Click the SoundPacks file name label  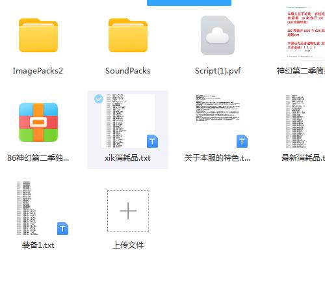pos(128,71)
